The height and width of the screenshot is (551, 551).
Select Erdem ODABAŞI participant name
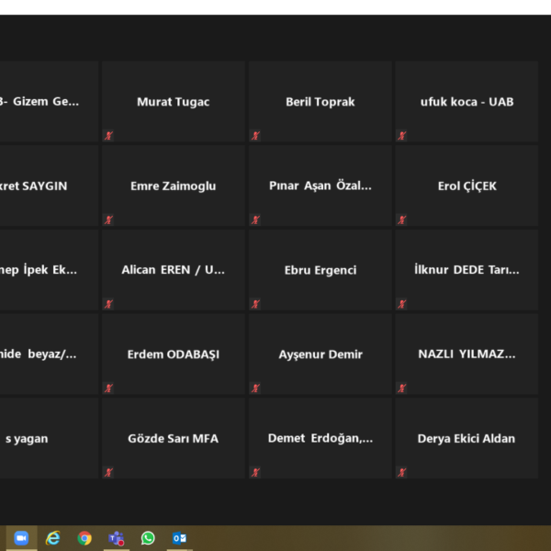click(174, 354)
